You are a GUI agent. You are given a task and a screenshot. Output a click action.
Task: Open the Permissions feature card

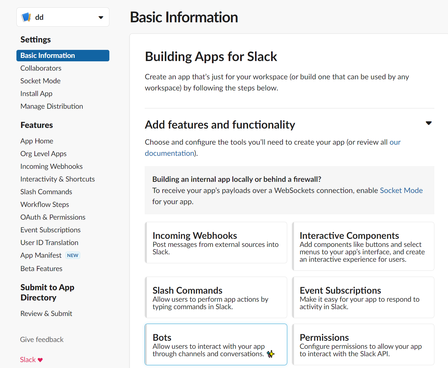point(363,344)
